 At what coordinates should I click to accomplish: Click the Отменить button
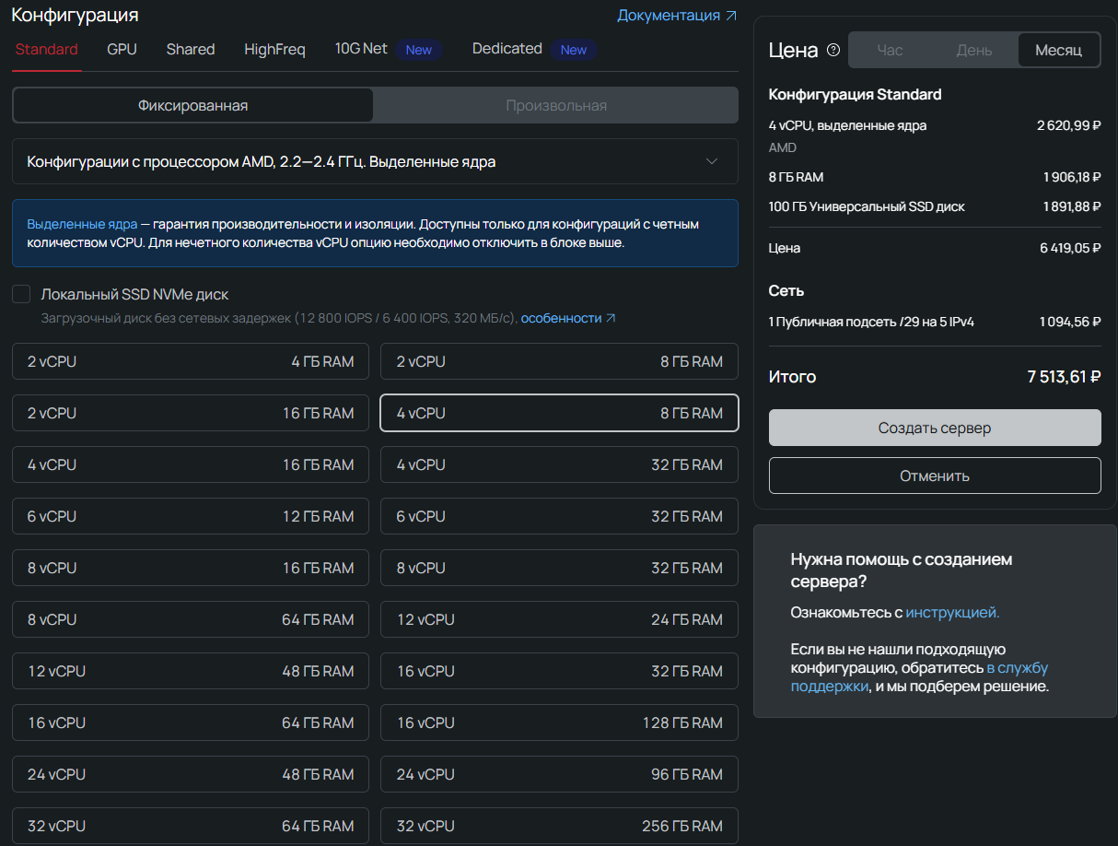pyautogui.click(x=935, y=476)
